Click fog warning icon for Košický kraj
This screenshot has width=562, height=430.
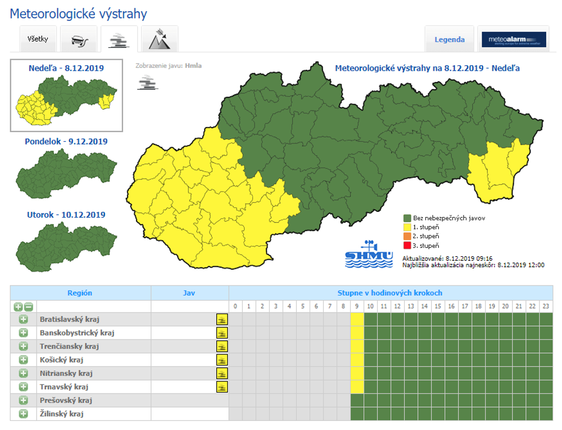(x=222, y=360)
